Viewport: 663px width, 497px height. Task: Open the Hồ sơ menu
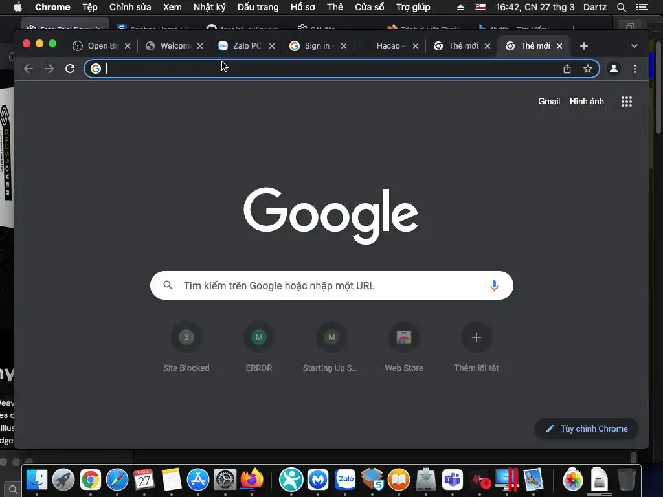click(303, 7)
